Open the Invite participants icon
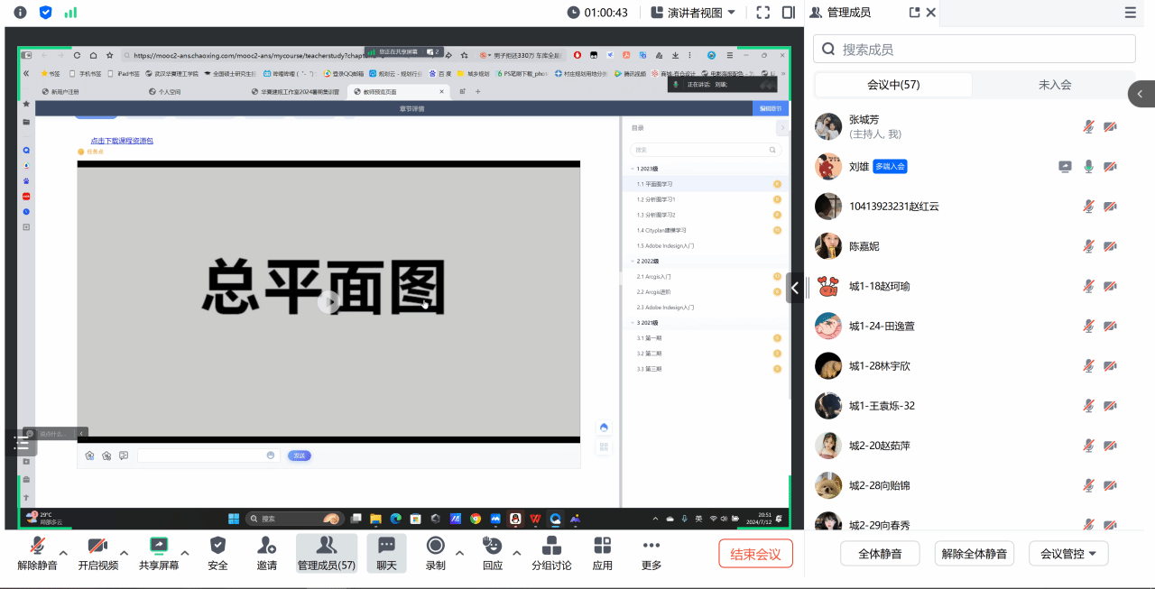Screen dimensions: 1155x589 coord(266,546)
